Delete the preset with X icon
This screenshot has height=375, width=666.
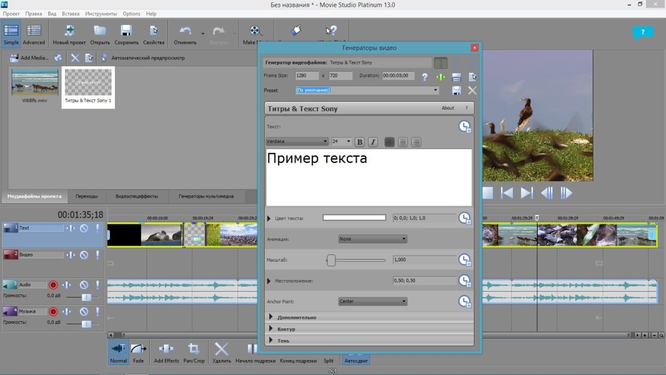click(x=472, y=90)
